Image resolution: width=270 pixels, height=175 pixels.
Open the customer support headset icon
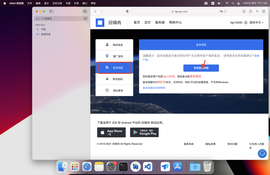point(262,153)
